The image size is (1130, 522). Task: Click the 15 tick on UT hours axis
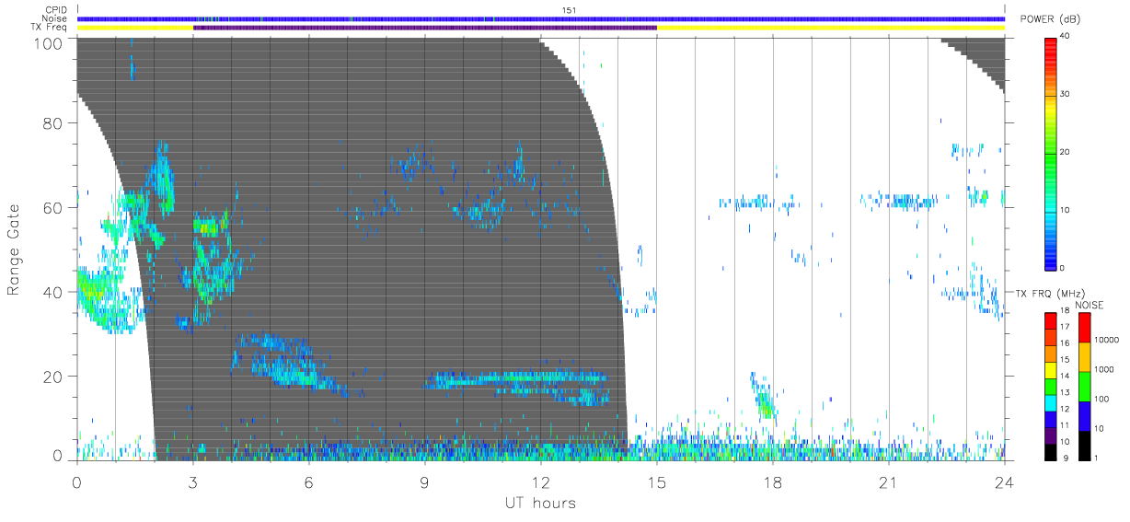pyautogui.click(x=657, y=482)
